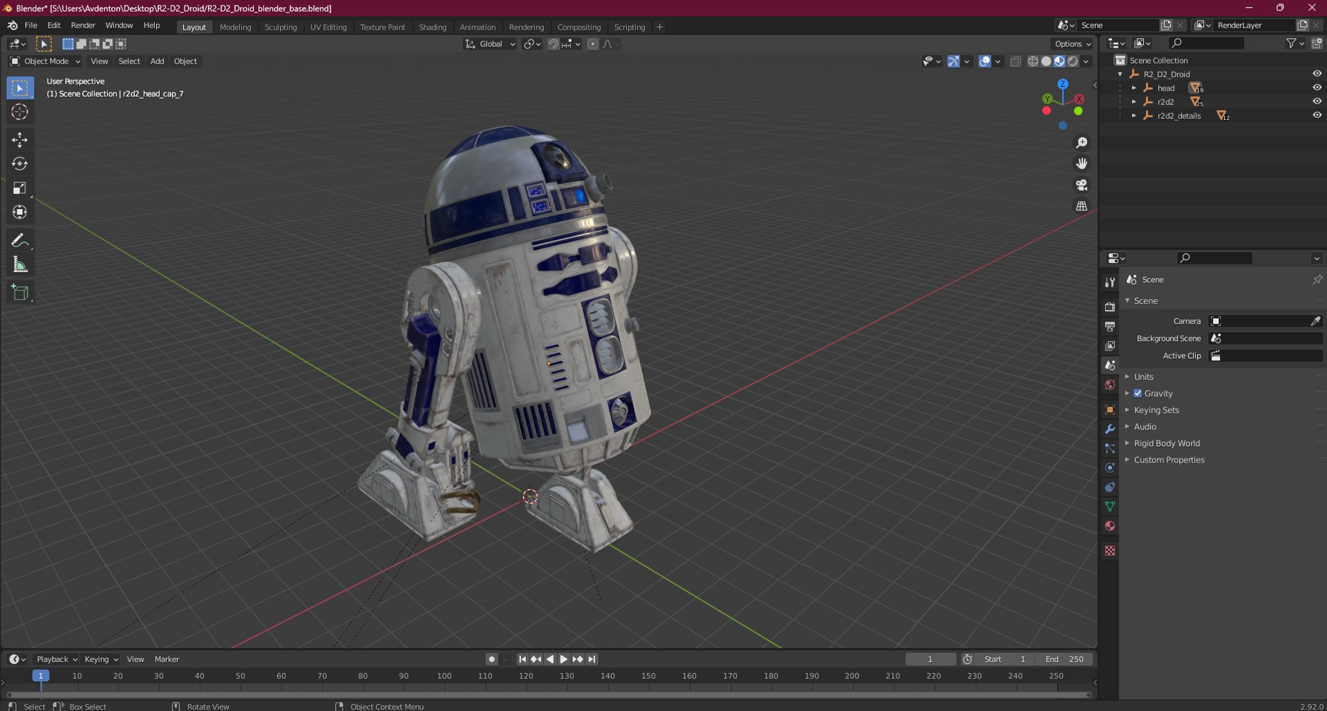Activate the Rotate tool
This screenshot has width=1327, height=711.
coord(19,164)
